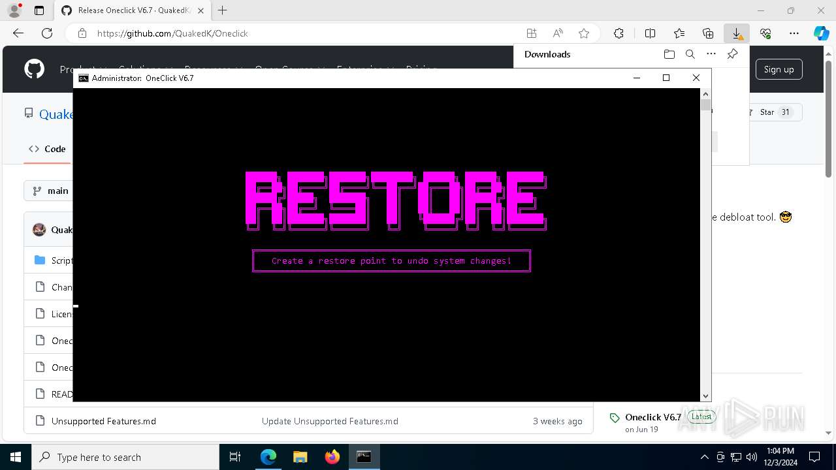Screen dimensions: 836x470
Task: Open a new browser tab
Action: pyautogui.click(x=223, y=10)
